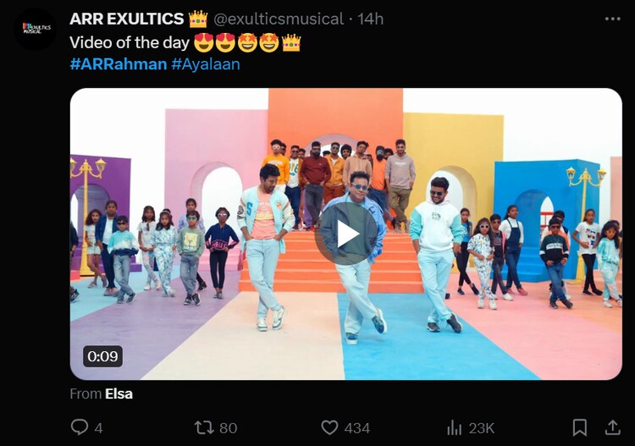Click the 23K views count
Image resolution: width=635 pixels, height=446 pixels.
pyautogui.click(x=483, y=427)
